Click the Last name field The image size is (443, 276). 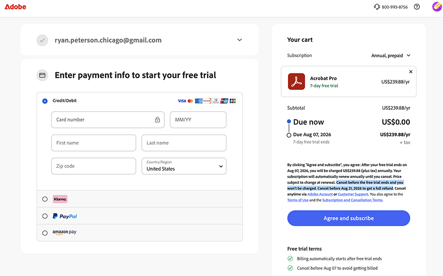click(184, 143)
